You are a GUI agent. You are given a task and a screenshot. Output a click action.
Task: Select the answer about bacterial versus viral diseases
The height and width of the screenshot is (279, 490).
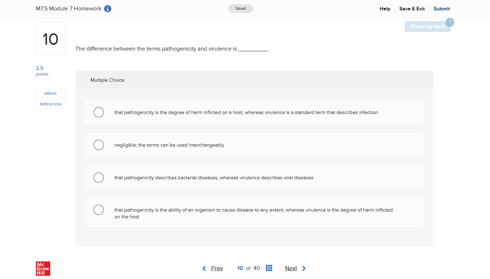click(x=99, y=177)
